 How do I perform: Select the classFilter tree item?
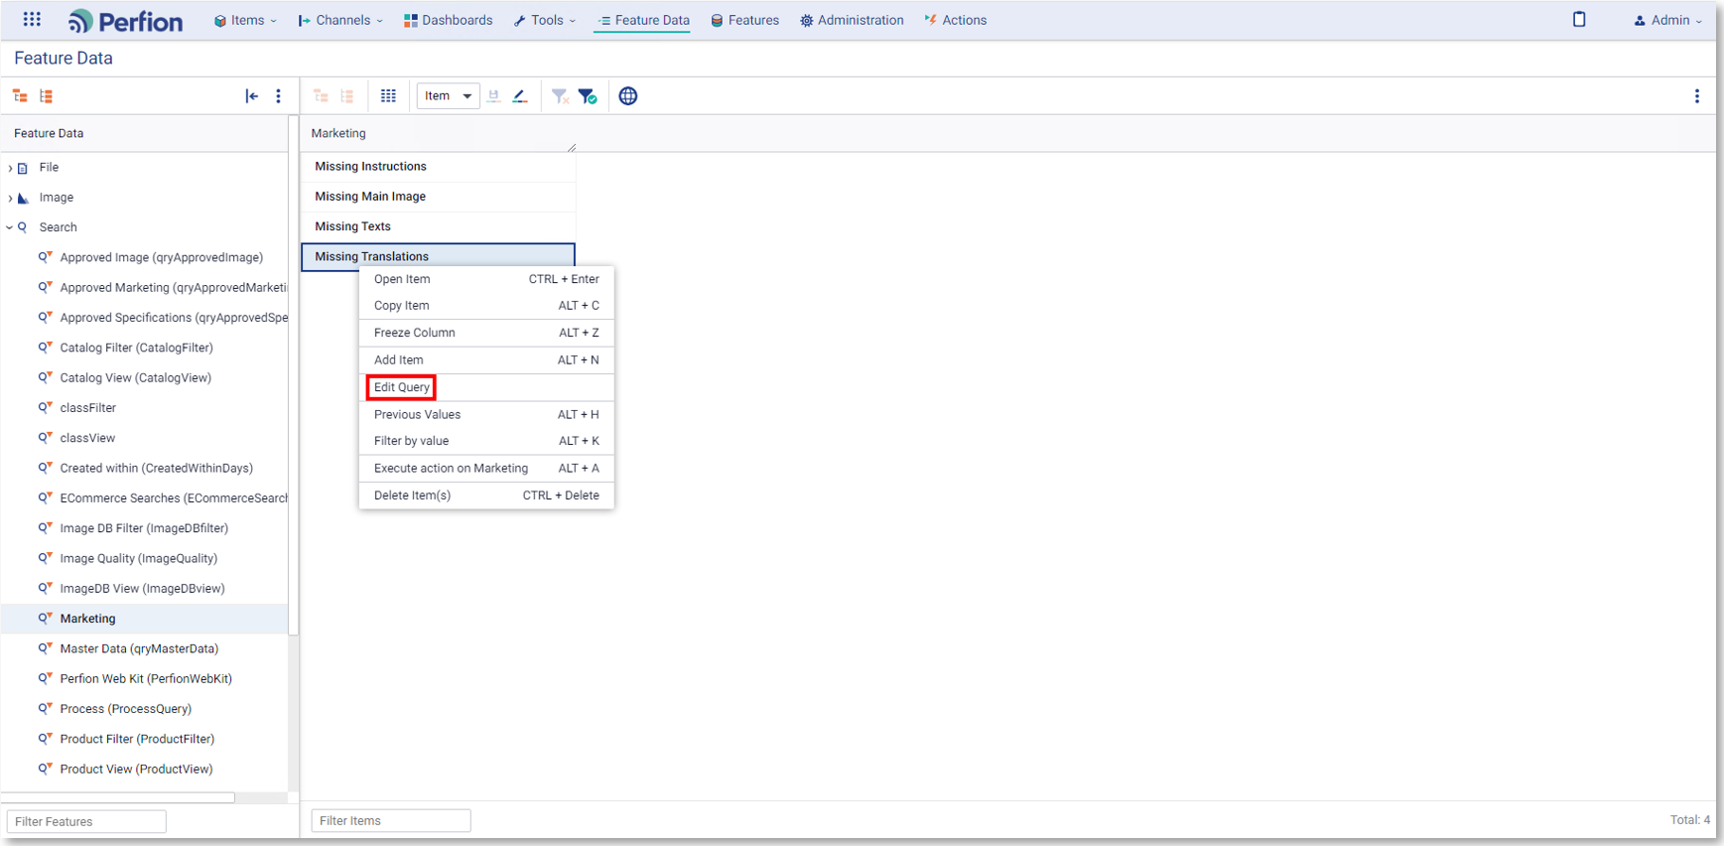(x=87, y=408)
